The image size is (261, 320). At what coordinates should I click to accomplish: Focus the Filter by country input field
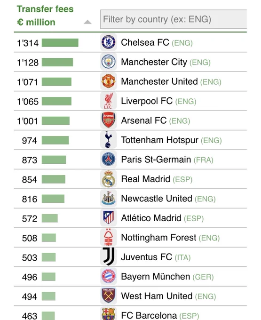point(174,19)
